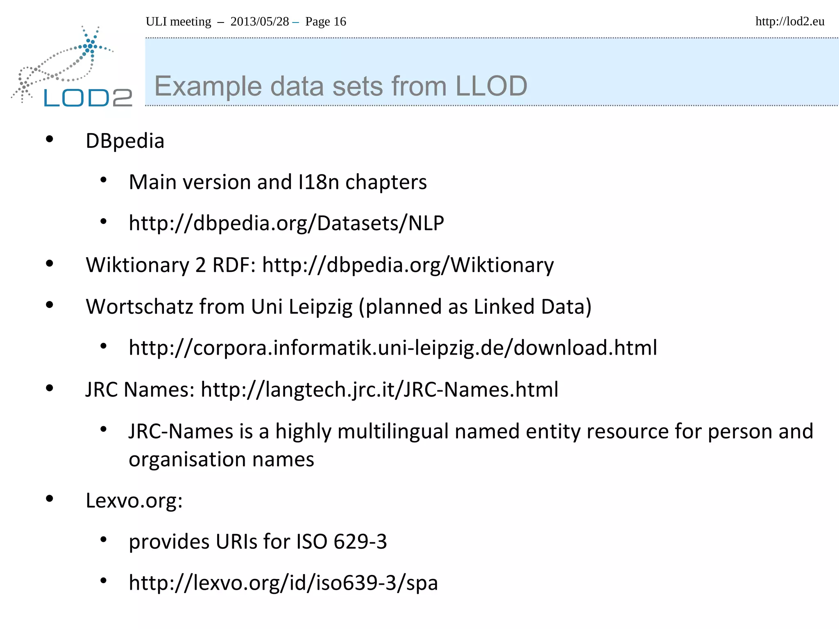Click the dbpedia.org/Datasets/NLP URL

[x=286, y=224]
